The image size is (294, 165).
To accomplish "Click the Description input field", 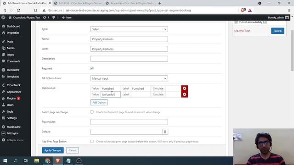I will 129,59.
